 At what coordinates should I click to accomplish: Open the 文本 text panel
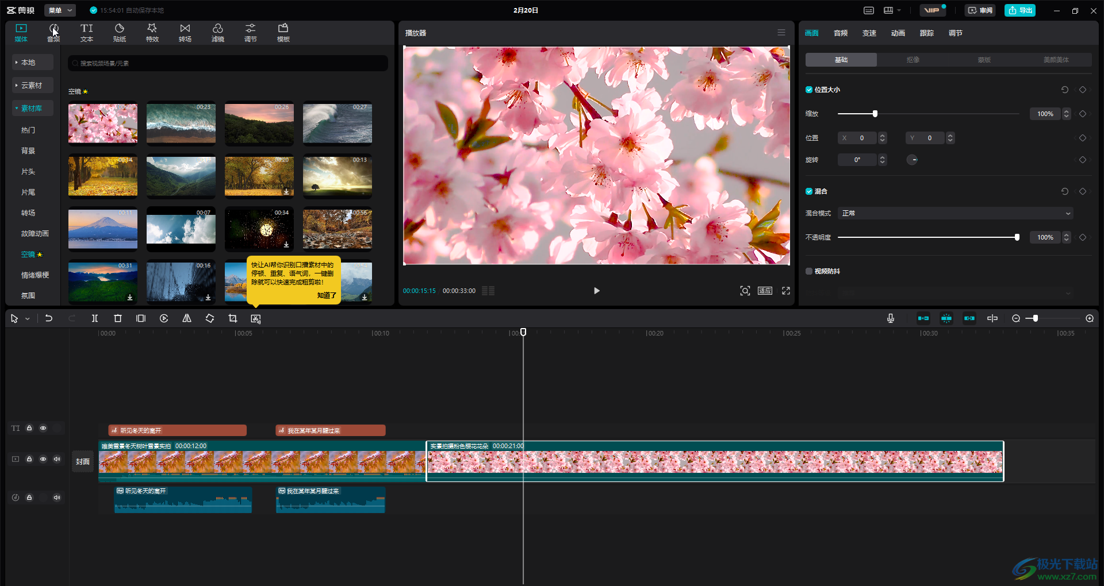click(x=86, y=33)
